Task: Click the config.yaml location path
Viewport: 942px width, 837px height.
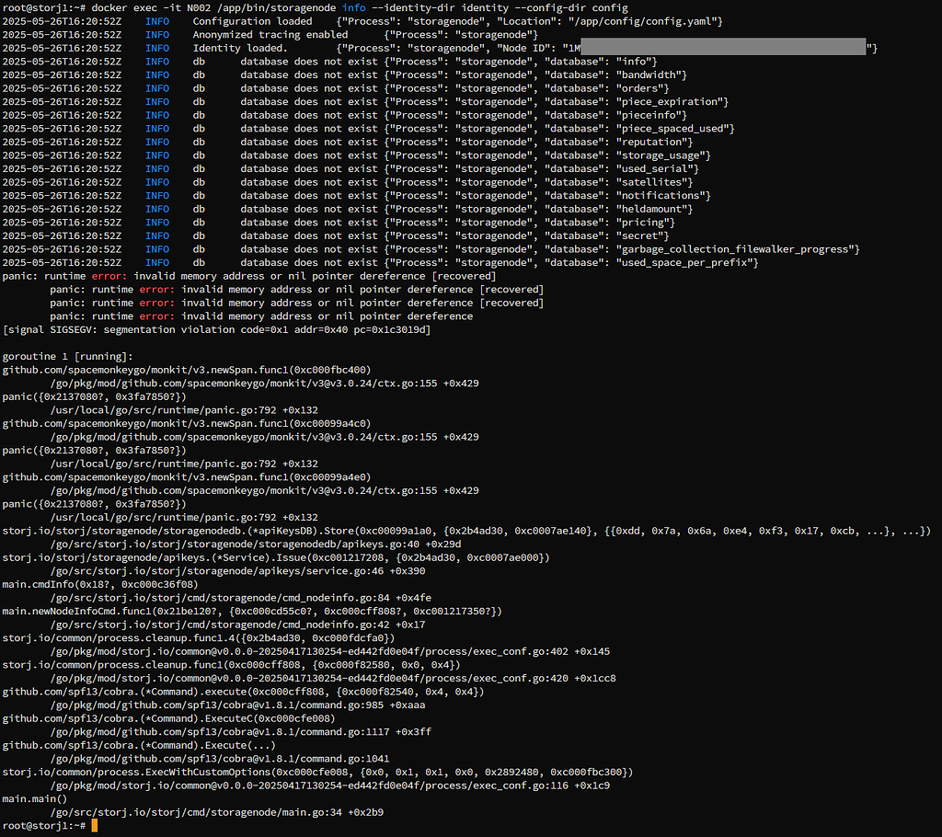Action: click(644, 20)
